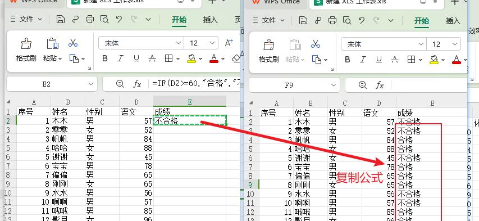Click 成绩 header cell in right window
Screen dimensions: 479x221
(x=432, y=113)
